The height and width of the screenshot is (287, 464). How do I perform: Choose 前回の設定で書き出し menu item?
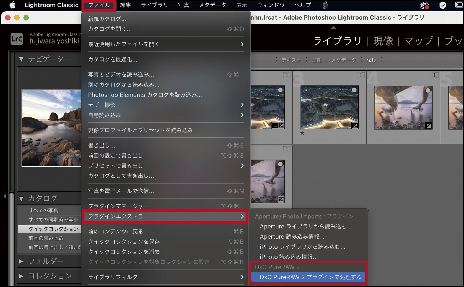pos(166,156)
